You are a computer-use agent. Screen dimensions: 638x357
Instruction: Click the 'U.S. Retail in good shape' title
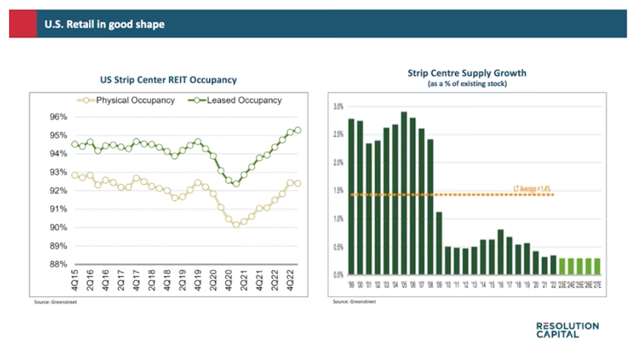[104, 25]
